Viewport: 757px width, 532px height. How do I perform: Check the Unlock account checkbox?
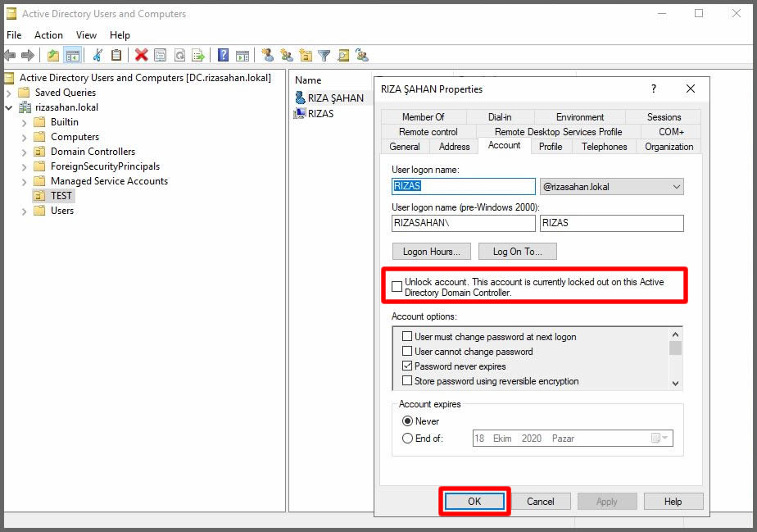(x=397, y=287)
